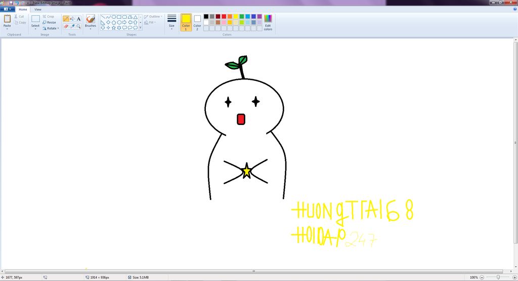Viewport: 518px width, 281px height.
Task: Choose the Pentagon shape
Action: pyautogui.click(x=114, y=22)
